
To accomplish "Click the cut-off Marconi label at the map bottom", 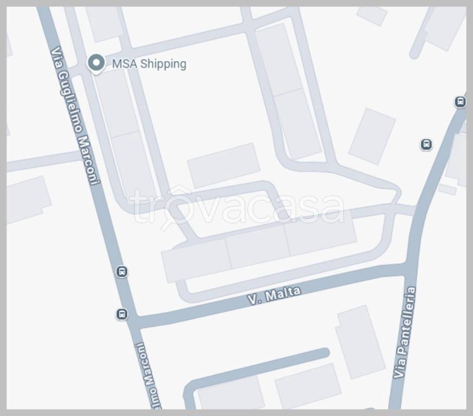I will [x=148, y=376].
